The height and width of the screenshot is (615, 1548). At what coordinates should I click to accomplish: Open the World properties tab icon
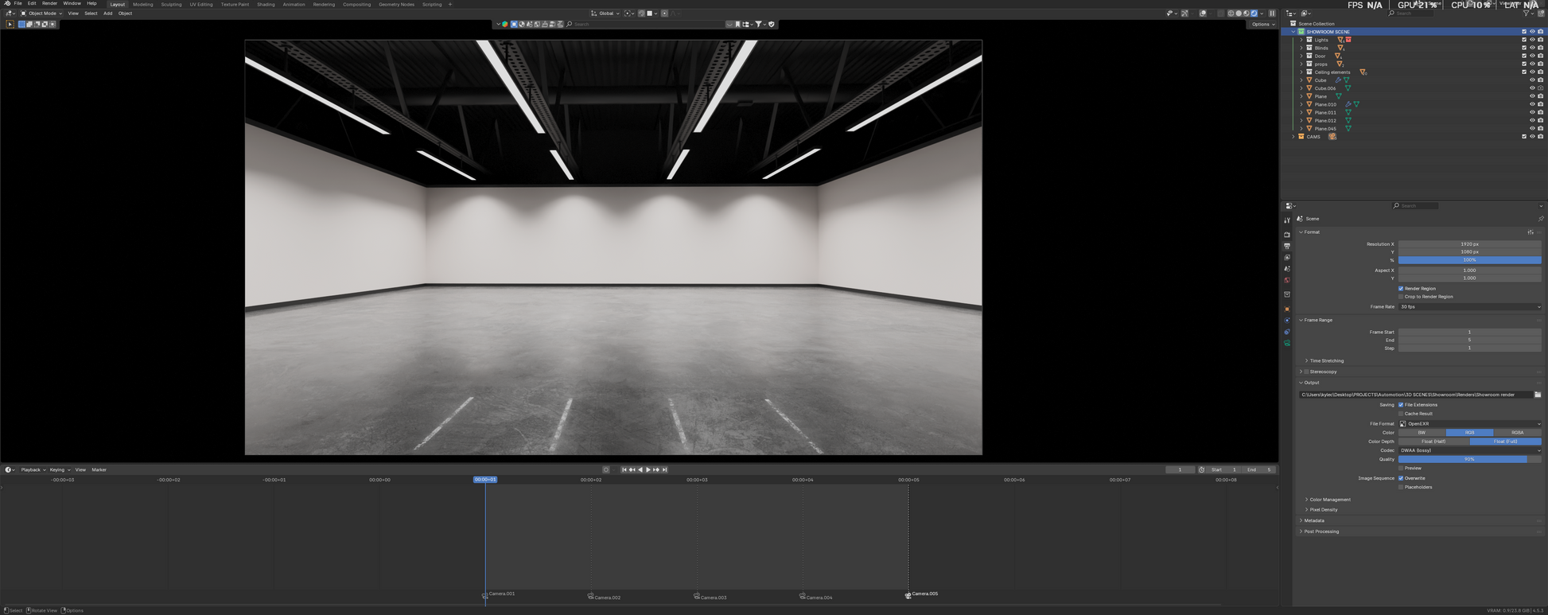[x=1287, y=280]
